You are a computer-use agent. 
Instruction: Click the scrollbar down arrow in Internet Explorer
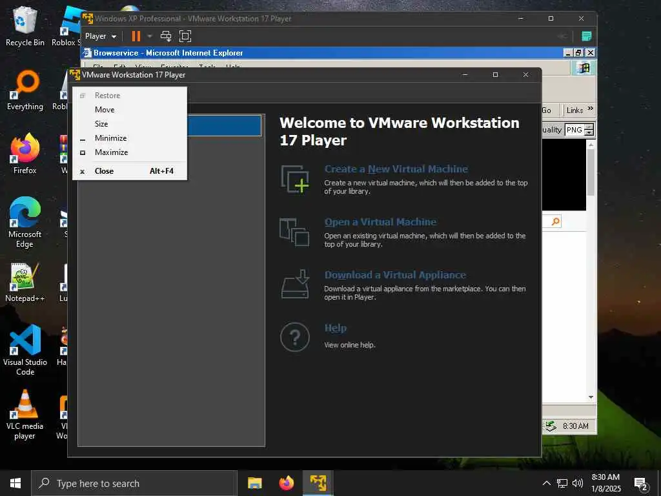pos(591,397)
